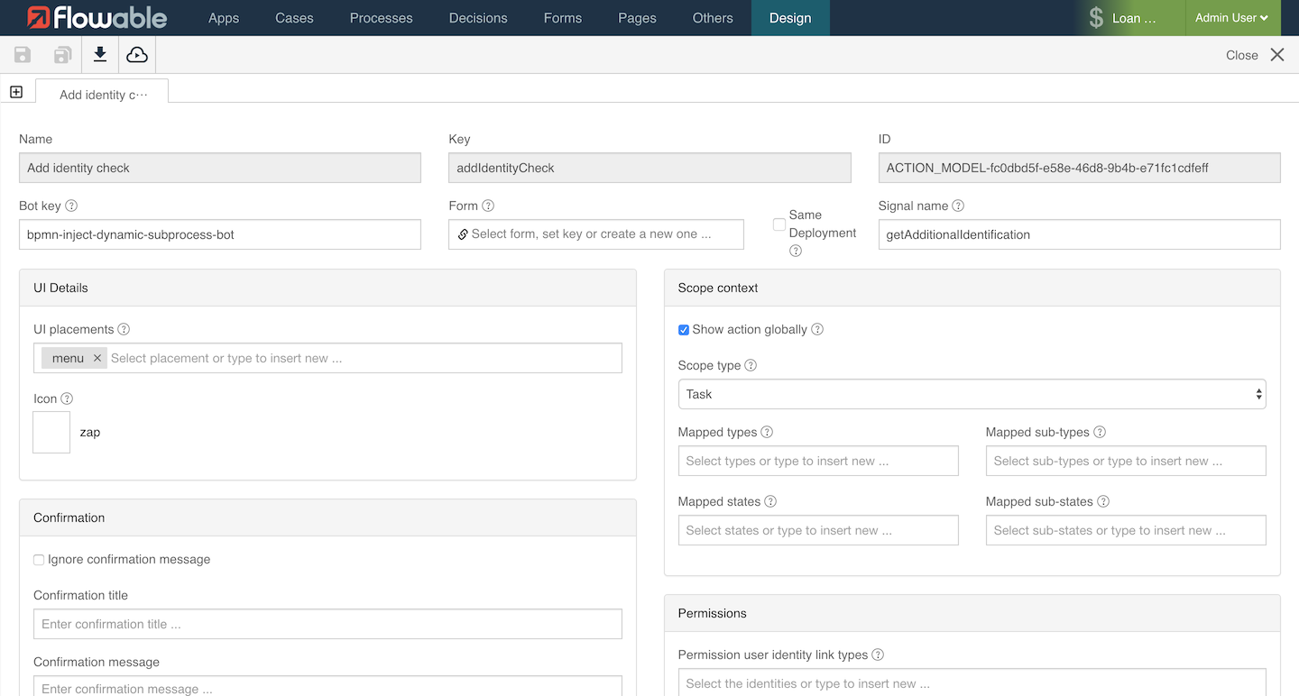Screen dimensions: 1299x696
Task: Click the Close button
Action: (1255, 55)
